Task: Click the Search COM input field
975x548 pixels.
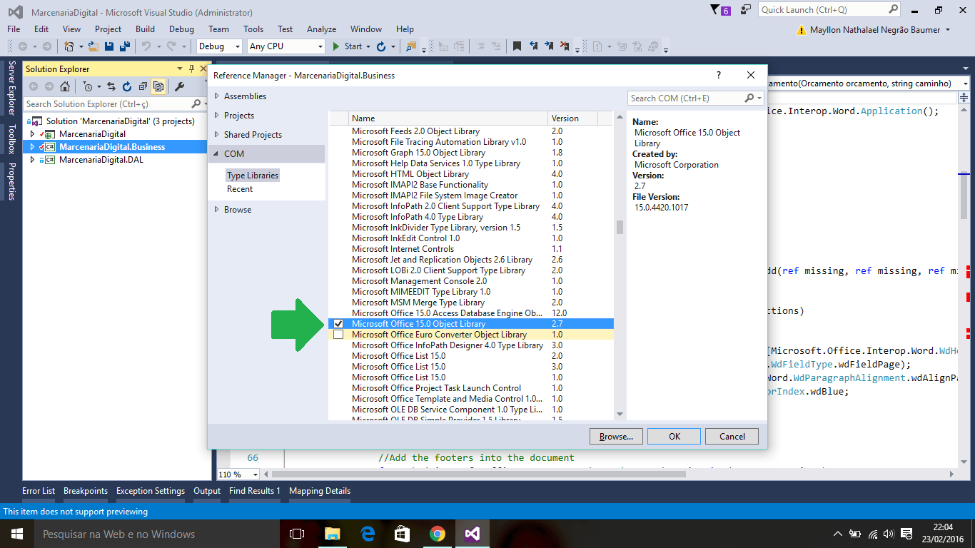Action: coord(685,98)
